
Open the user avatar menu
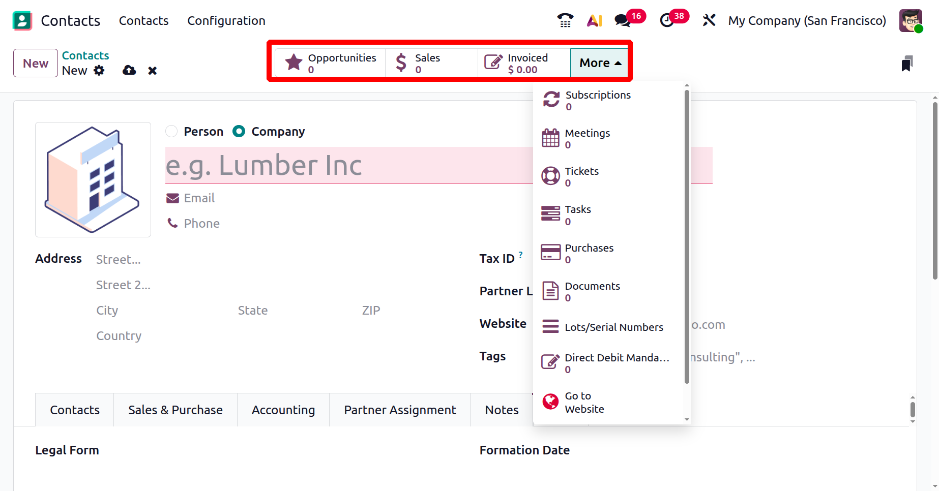[x=910, y=21]
